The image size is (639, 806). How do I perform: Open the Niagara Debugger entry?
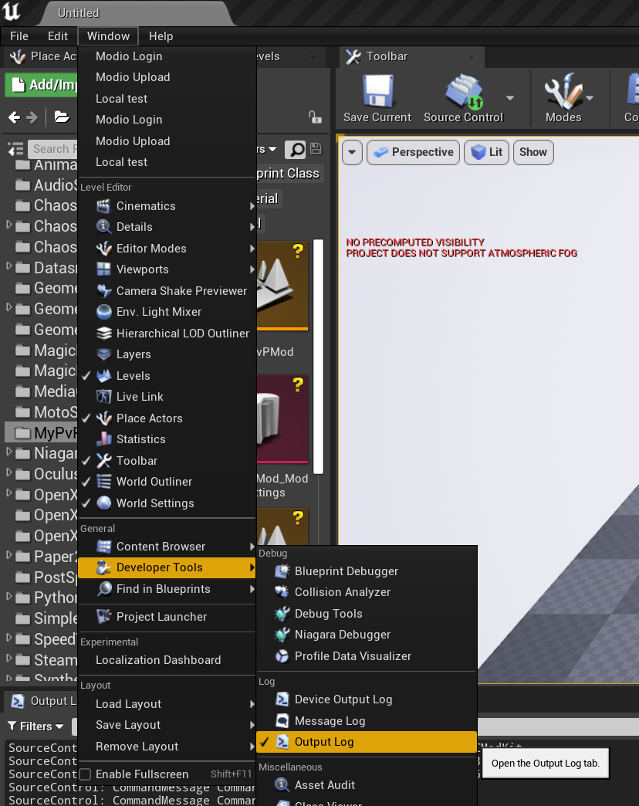[342, 635]
